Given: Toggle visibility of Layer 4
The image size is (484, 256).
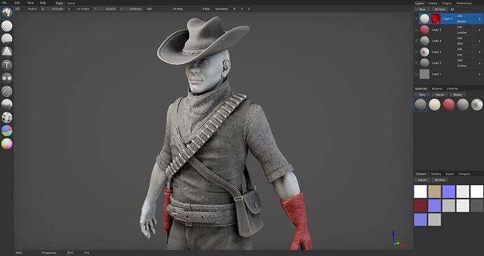Looking at the screenshot, I should pos(416,41).
